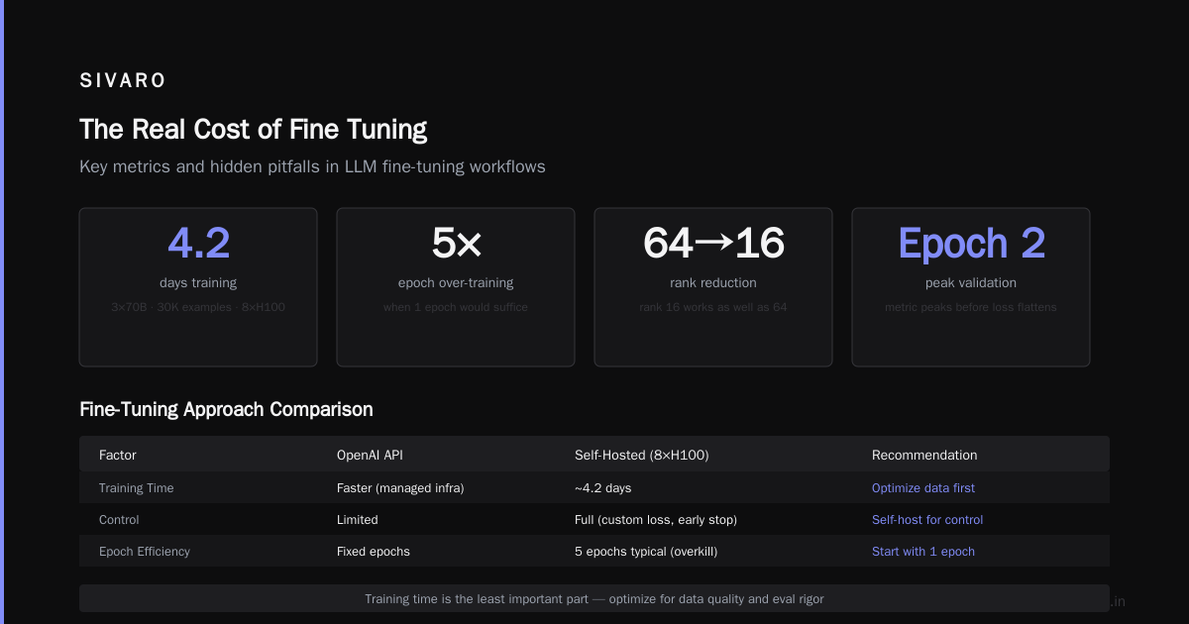
Task: Click 'metric peaks before loss flattens' note
Action: (971, 307)
